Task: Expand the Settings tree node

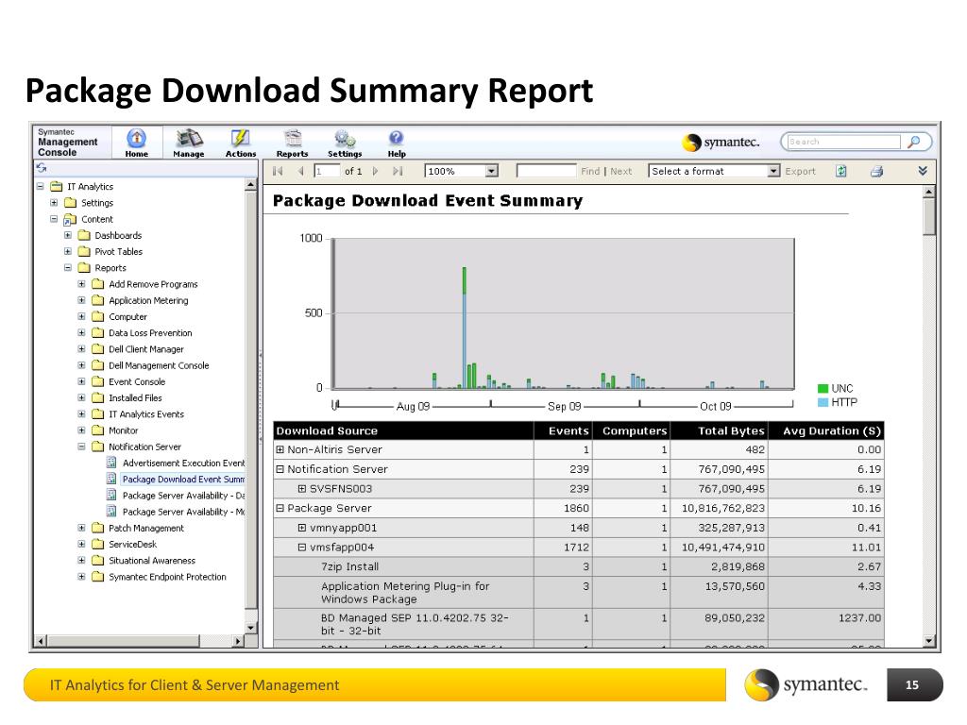Action: tap(54, 202)
